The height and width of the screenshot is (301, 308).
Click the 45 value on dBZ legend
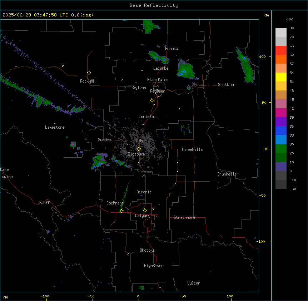click(292, 100)
